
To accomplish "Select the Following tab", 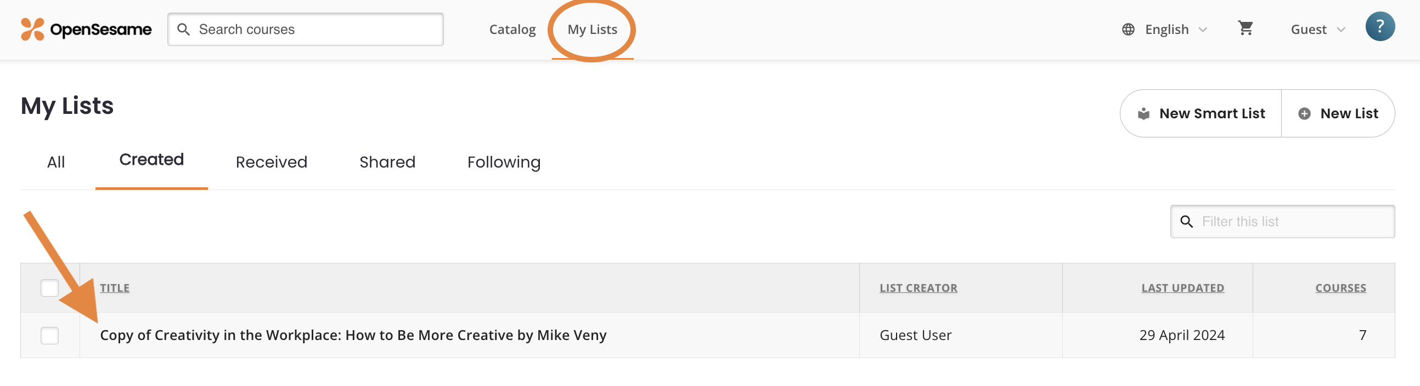I will pyautogui.click(x=503, y=162).
